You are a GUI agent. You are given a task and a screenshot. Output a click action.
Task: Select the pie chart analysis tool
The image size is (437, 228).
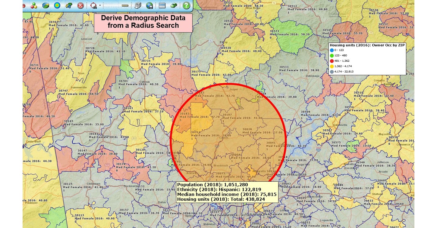click(46, 5)
